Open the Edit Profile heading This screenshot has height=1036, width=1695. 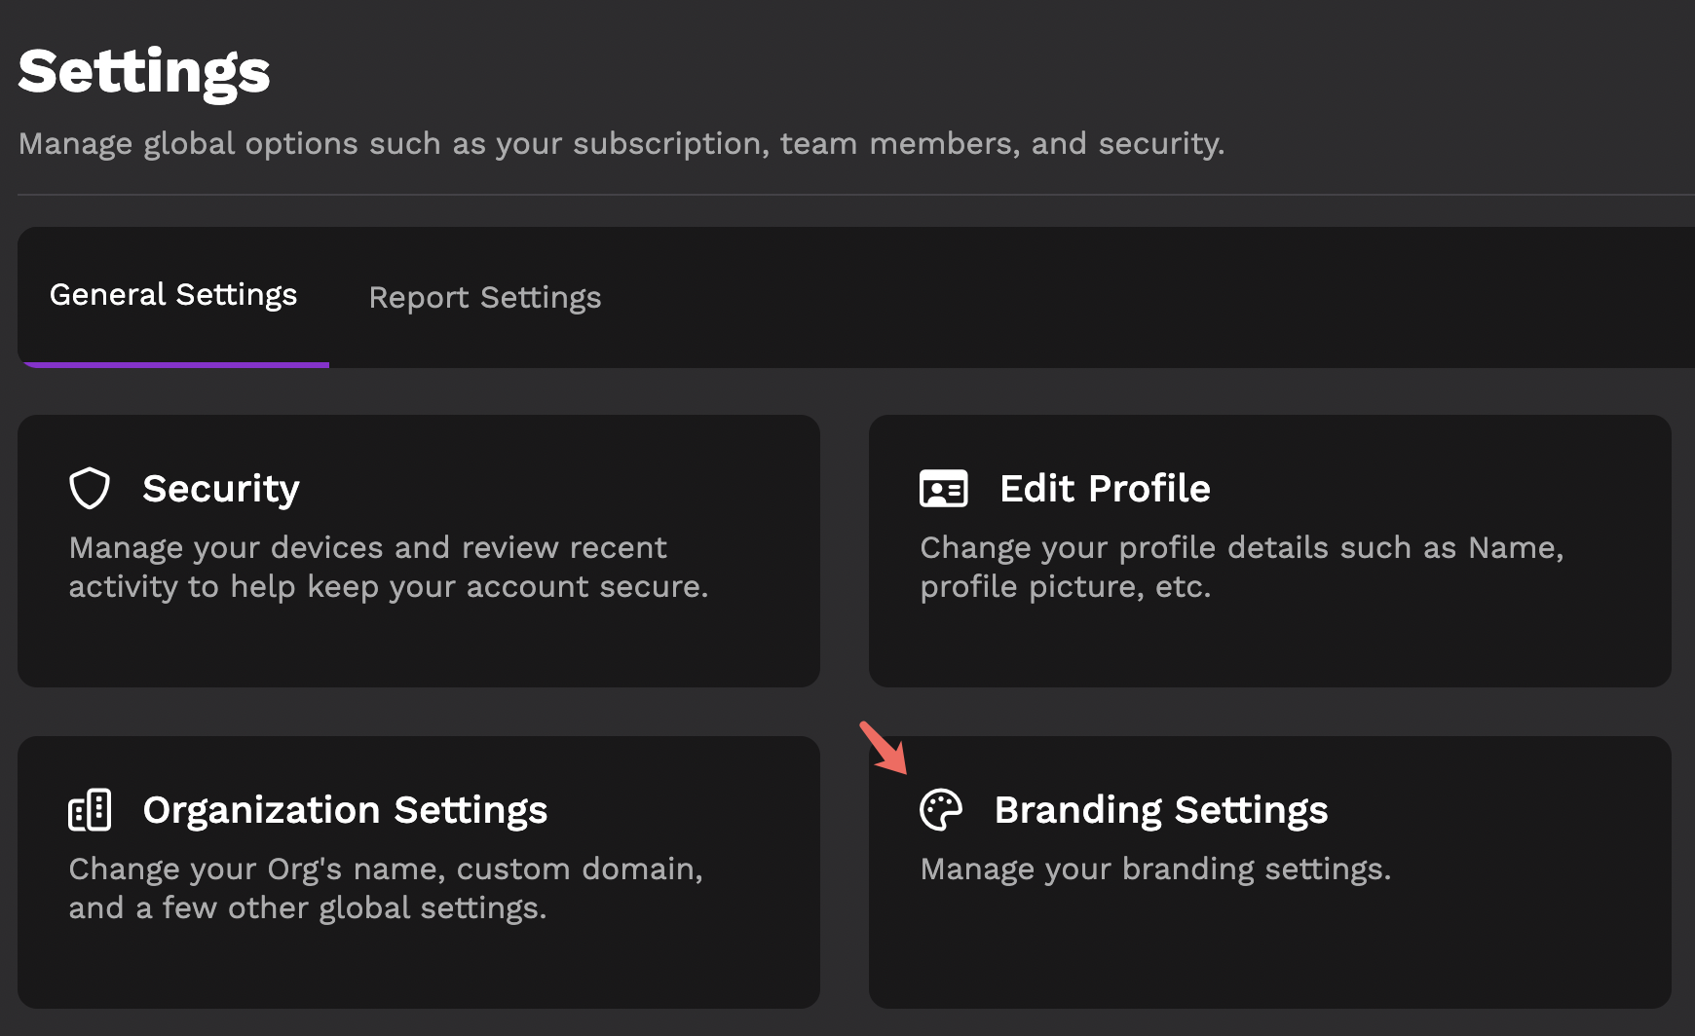pyautogui.click(x=1105, y=488)
